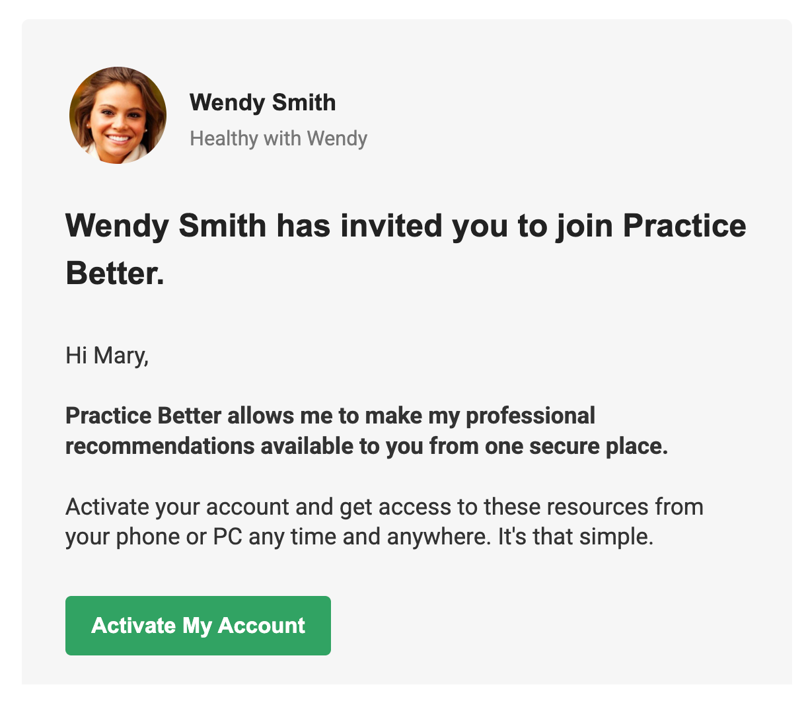Select the "Healthy with Wendy" practice subtitle
Screen dimensions: 806x703
278,139
